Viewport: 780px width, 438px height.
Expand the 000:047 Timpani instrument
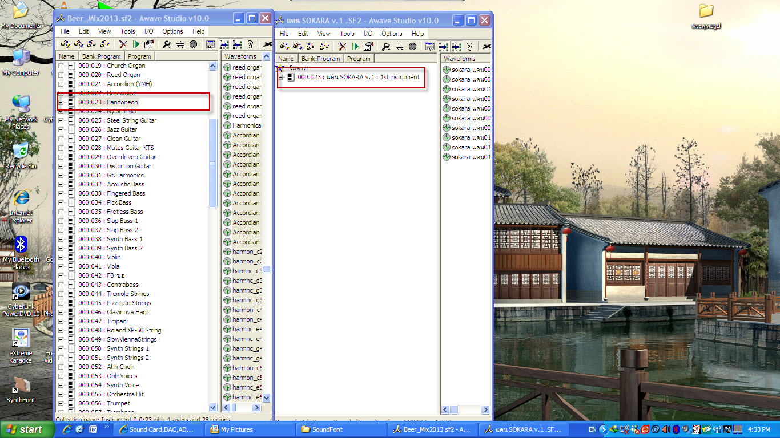61,321
